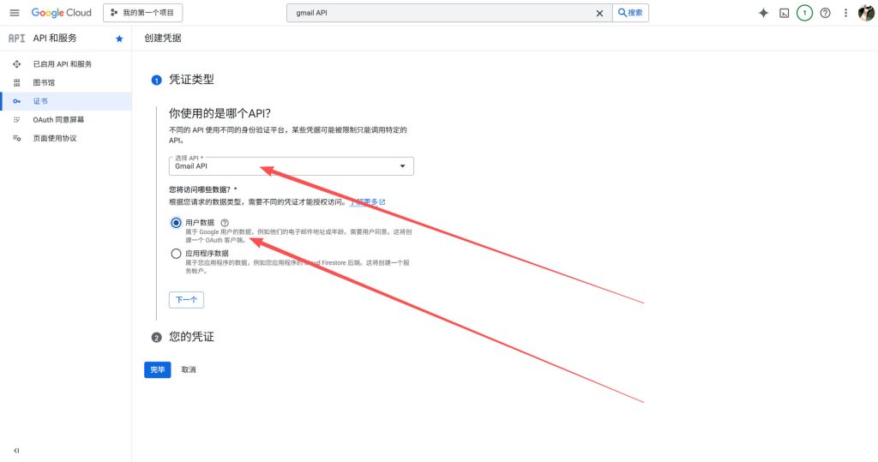
Task: Open the 我的第一个项目 project selector
Action: pos(142,13)
